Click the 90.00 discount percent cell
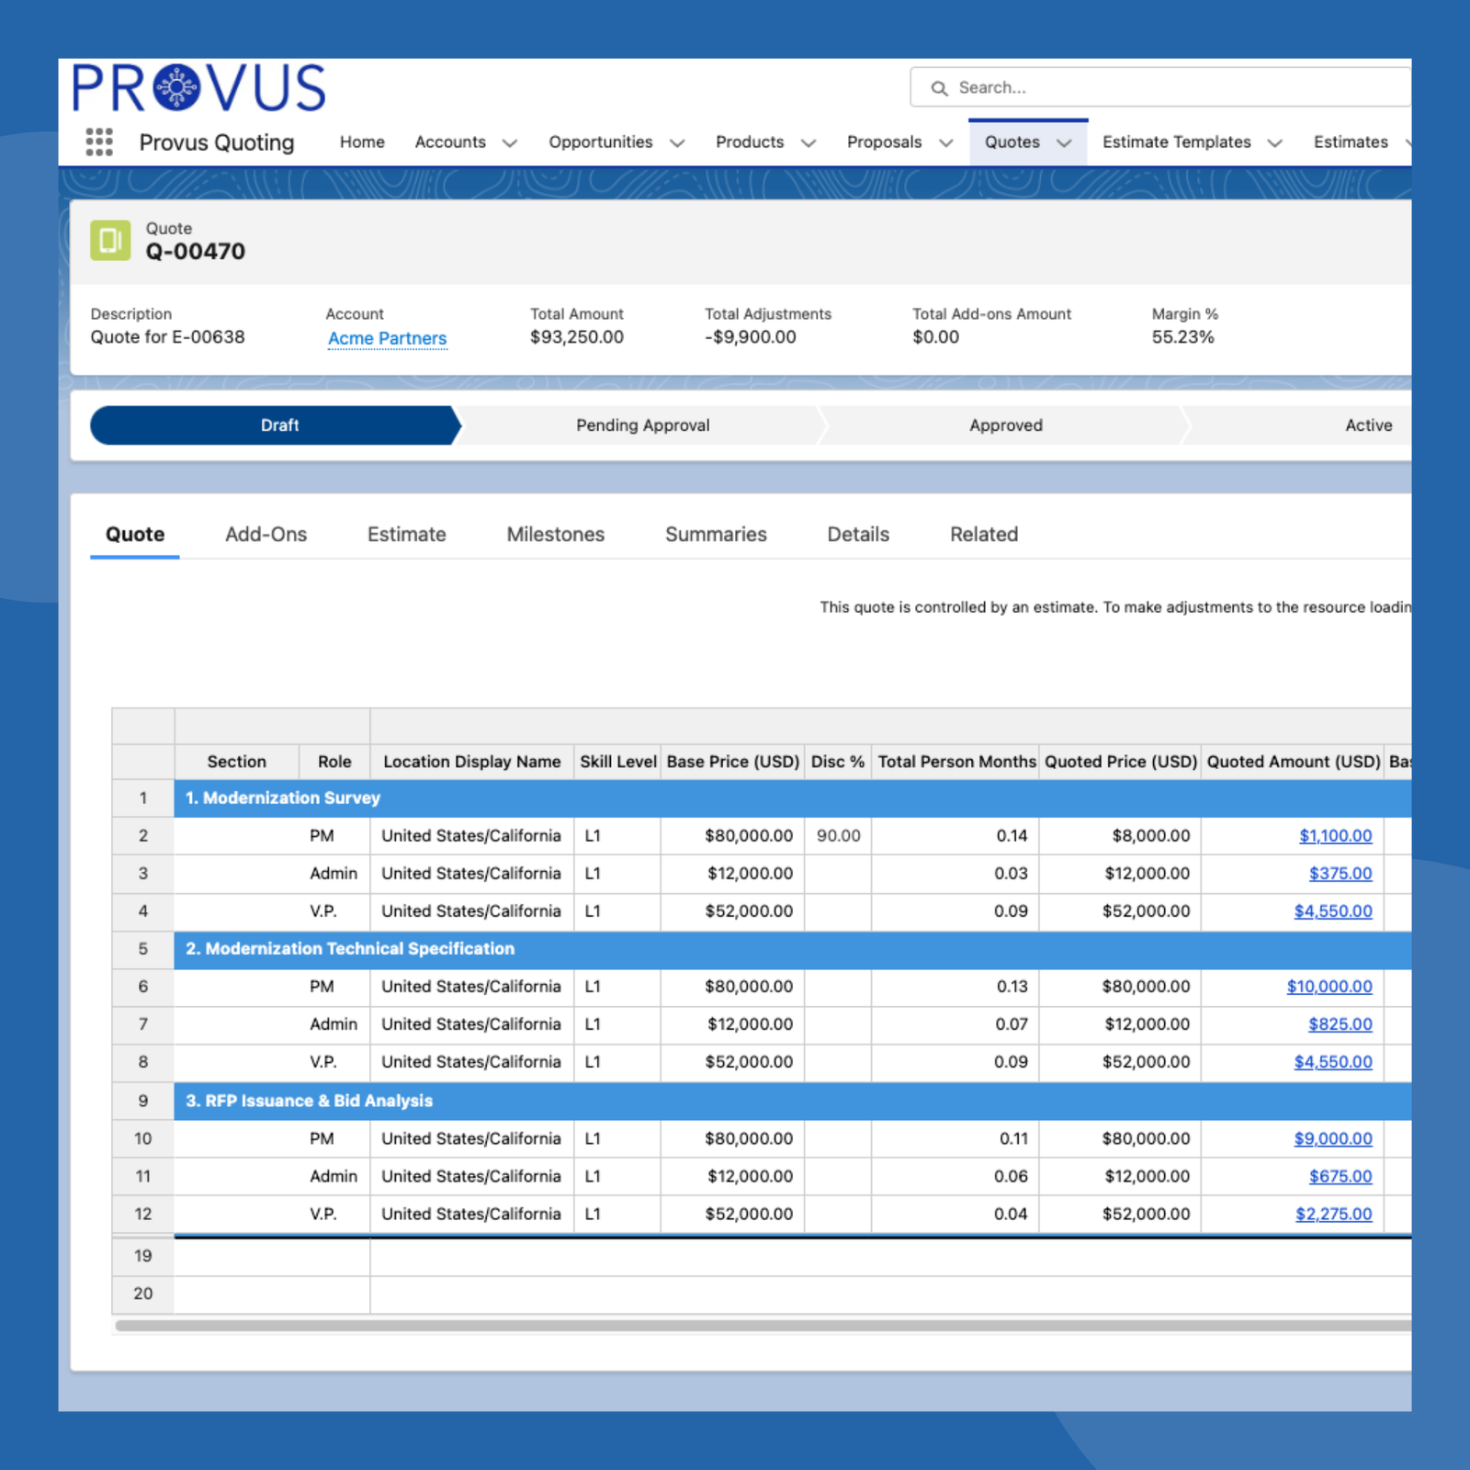The image size is (1470, 1470). (x=838, y=836)
